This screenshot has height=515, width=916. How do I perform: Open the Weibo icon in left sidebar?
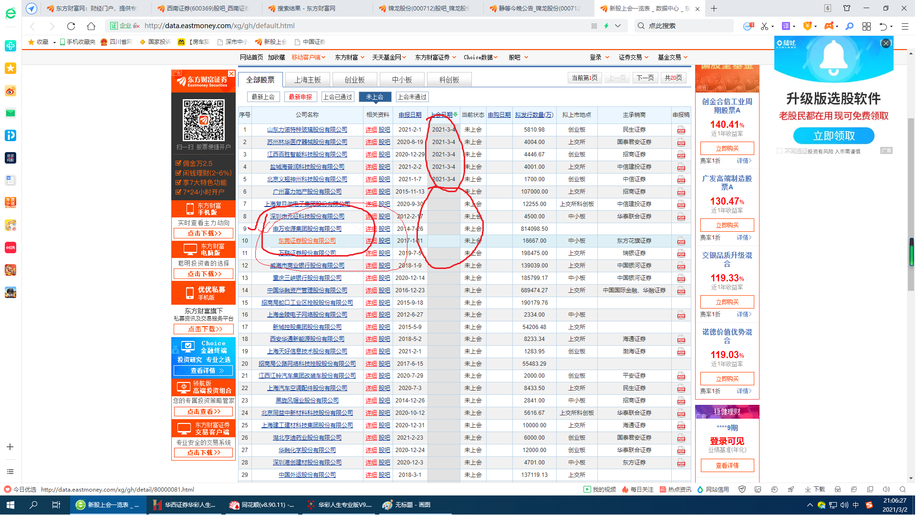click(x=10, y=91)
